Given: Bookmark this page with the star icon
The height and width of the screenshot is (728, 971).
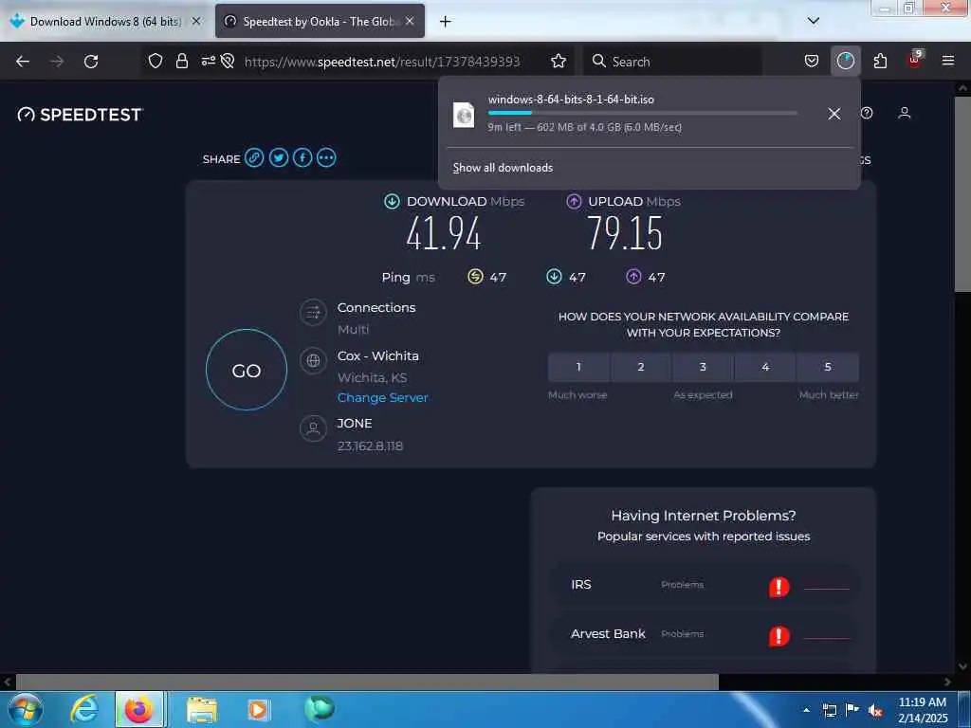Looking at the screenshot, I should [559, 61].
